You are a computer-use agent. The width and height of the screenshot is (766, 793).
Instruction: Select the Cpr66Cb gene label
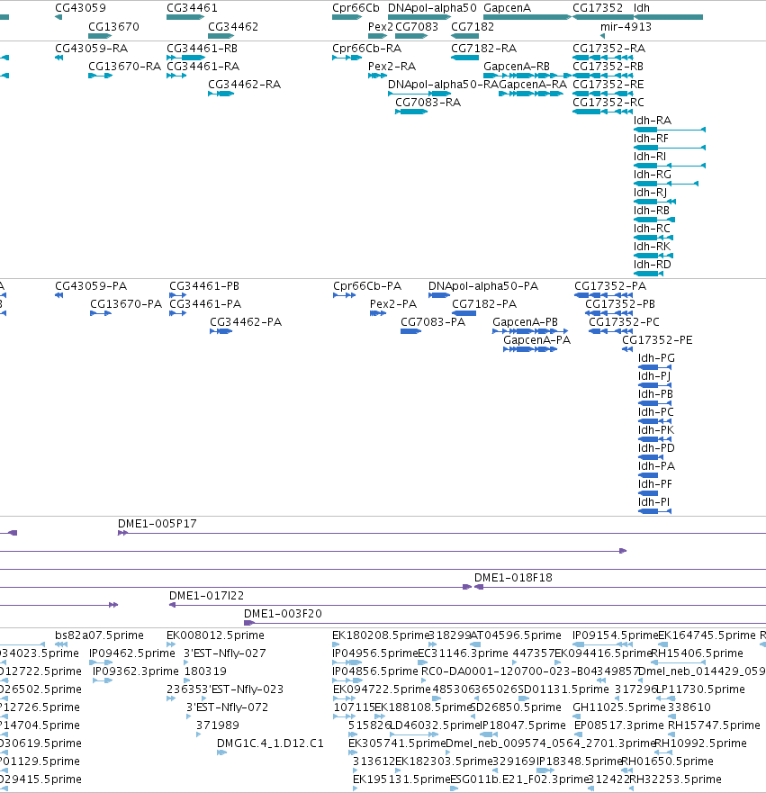356,8
